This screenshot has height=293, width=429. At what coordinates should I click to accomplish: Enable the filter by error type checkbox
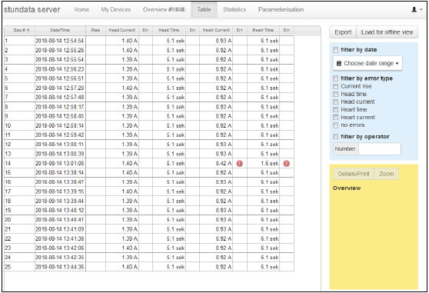(336, 78)
